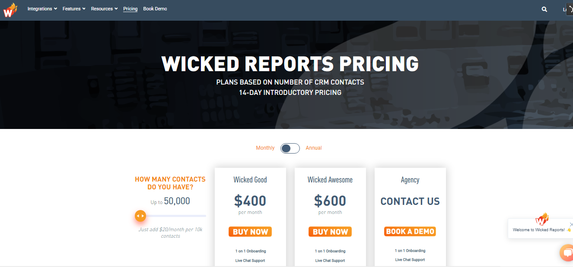Click 1 on 1 Onboarding under Wicked Good
The height and width of the screenshot is (267, 573).
[x=251, y=251]
